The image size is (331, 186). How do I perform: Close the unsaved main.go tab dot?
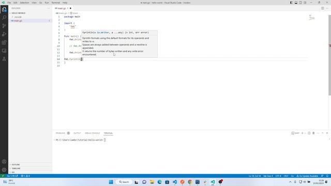pos(70,8)
